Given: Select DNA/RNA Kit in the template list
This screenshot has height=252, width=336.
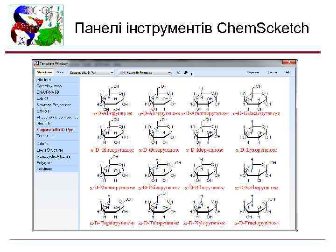Looking at the screenshot, I should tap(57, 92).
